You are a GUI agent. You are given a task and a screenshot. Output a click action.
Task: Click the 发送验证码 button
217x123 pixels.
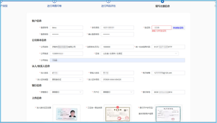[x=178, y=28]
